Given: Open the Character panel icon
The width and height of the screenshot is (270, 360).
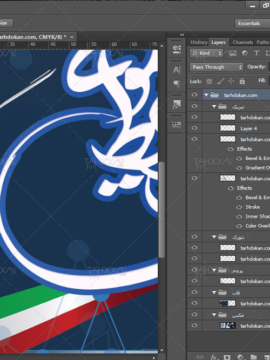Looking at the screenshot, I should coord(177,70).
